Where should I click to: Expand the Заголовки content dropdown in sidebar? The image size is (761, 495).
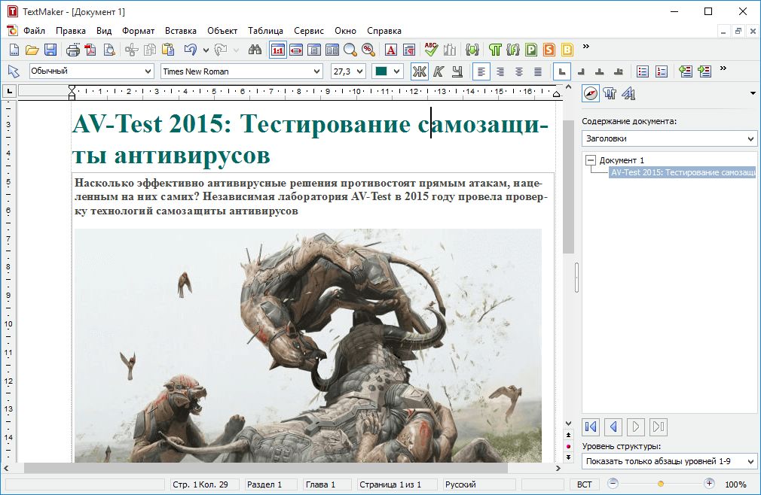750,138
